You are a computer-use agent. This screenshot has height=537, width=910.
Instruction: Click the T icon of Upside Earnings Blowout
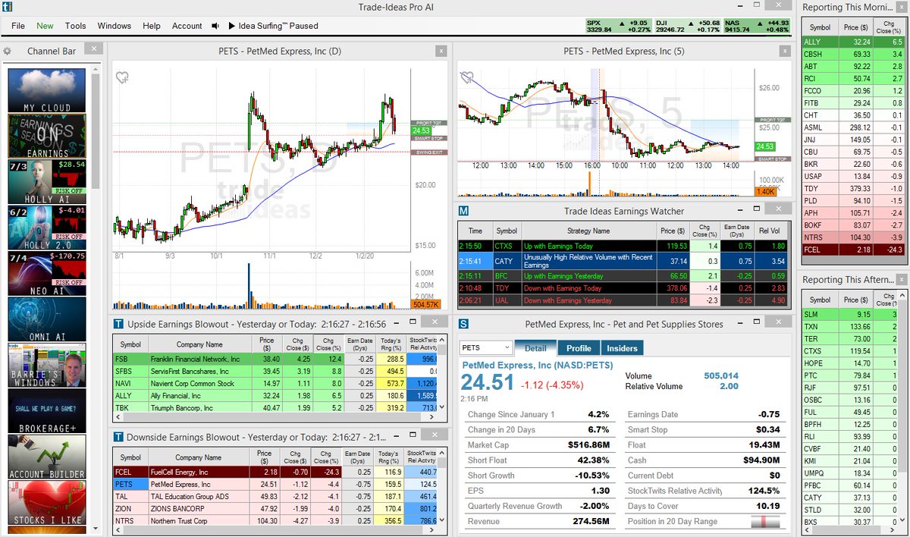(x=118, y=325)
